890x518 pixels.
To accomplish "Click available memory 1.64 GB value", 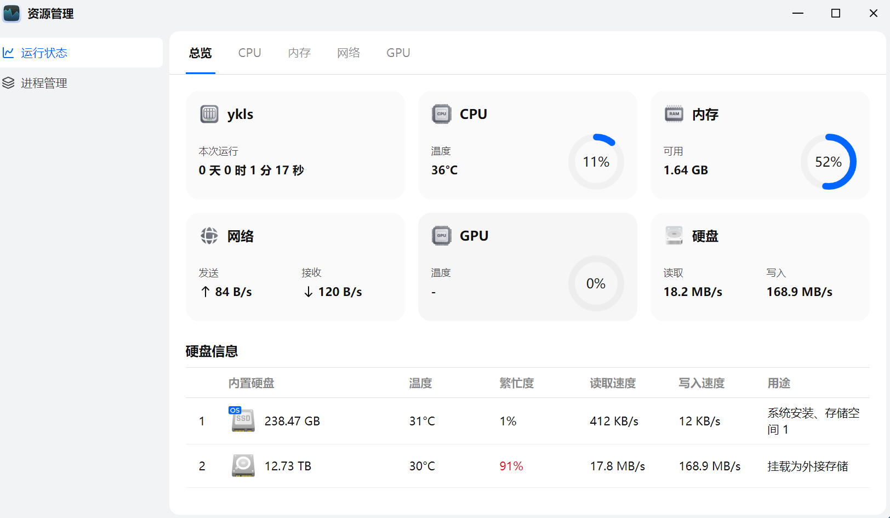I will pos(686,170).
